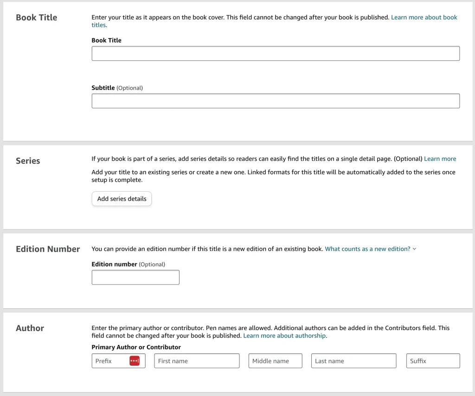Viewport: 475px width, 396px height.
Task: Focus the author Prefix field
Action: click(x=118, y=361)
